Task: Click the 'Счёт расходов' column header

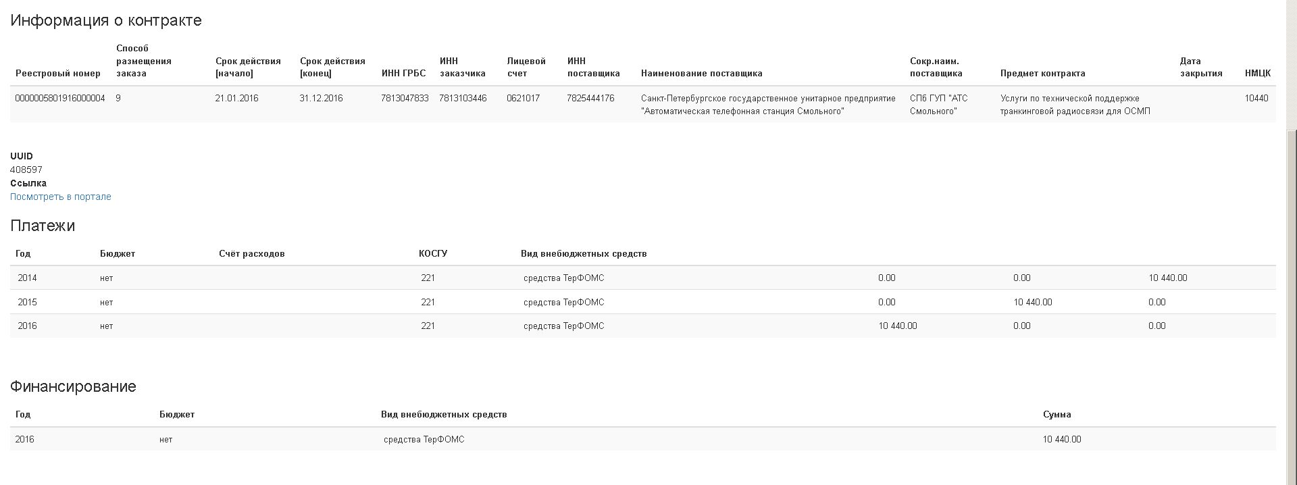Action: click(251, 253)
